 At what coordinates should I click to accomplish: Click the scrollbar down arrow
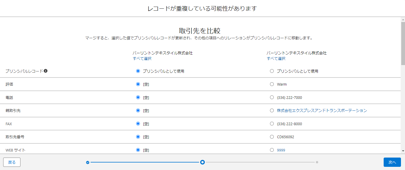[403, 151]
